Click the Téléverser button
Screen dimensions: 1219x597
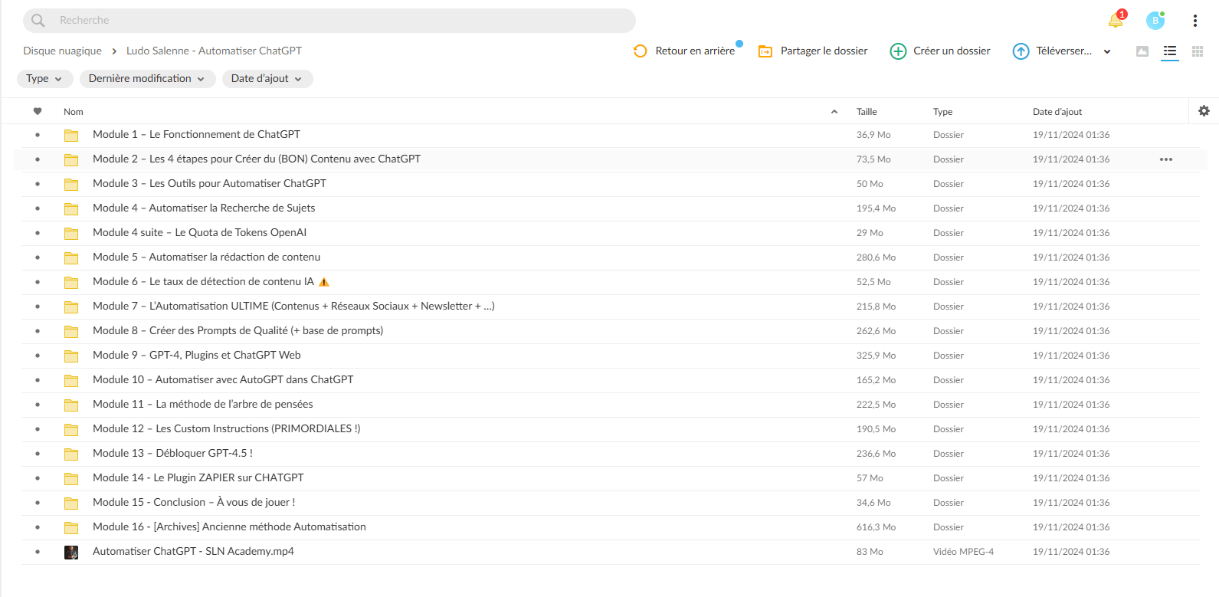(1053, 51)
